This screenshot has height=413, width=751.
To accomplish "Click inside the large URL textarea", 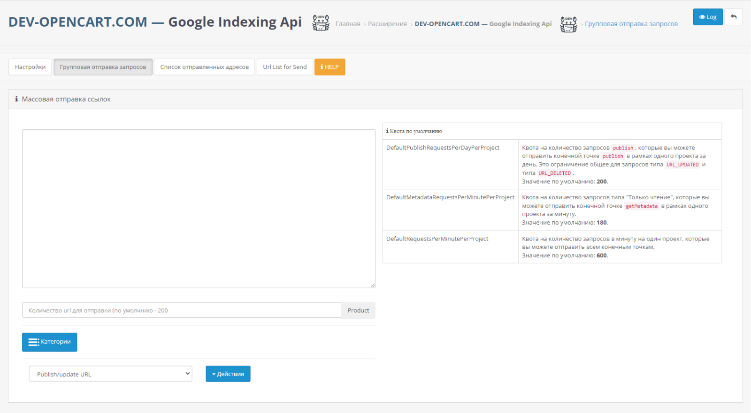I will (199, 209).
